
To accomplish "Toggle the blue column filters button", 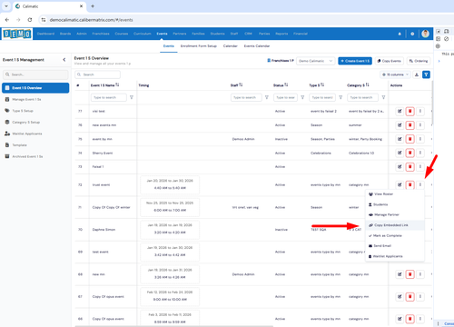I will click(426, 74).
